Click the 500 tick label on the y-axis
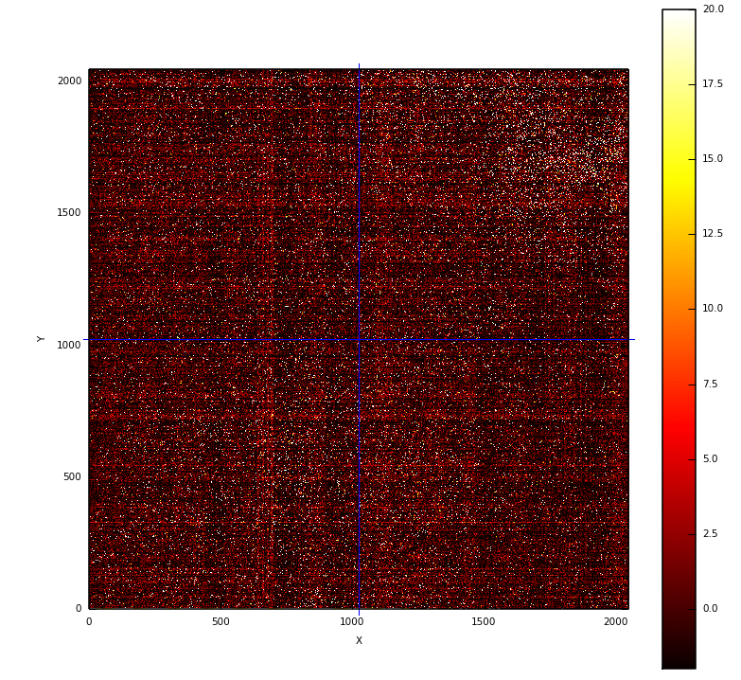Image resolution: width=741 pixels, height=680 pixels. 72,477
